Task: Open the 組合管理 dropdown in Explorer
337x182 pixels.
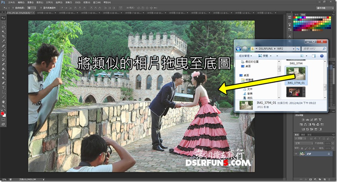Action: click(244, 56)
